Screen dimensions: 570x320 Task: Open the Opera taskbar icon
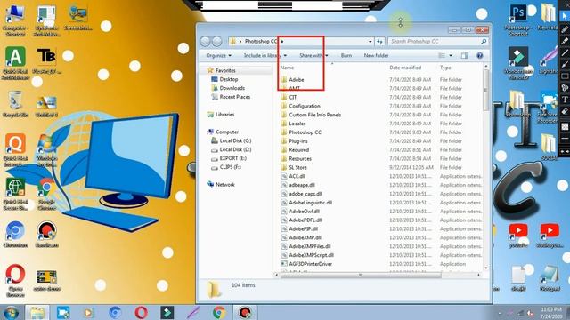point(141,312)
